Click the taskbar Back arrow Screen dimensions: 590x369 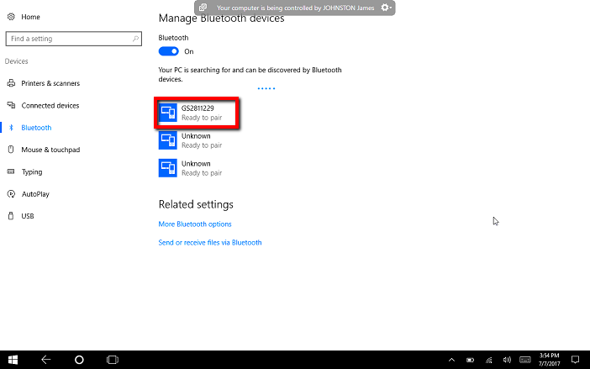click(46, 359)
